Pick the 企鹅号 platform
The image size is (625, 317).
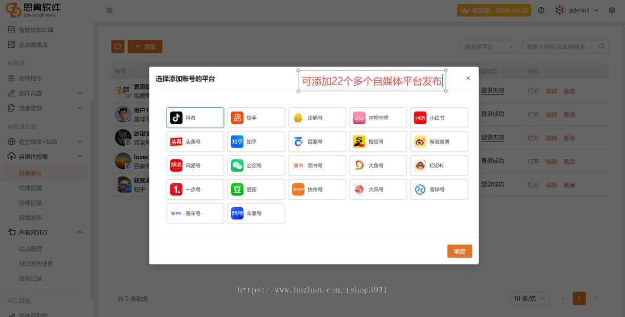coord(317,118)
